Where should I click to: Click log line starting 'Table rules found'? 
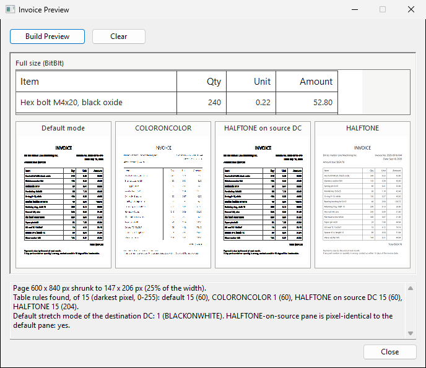pos(207,302)
